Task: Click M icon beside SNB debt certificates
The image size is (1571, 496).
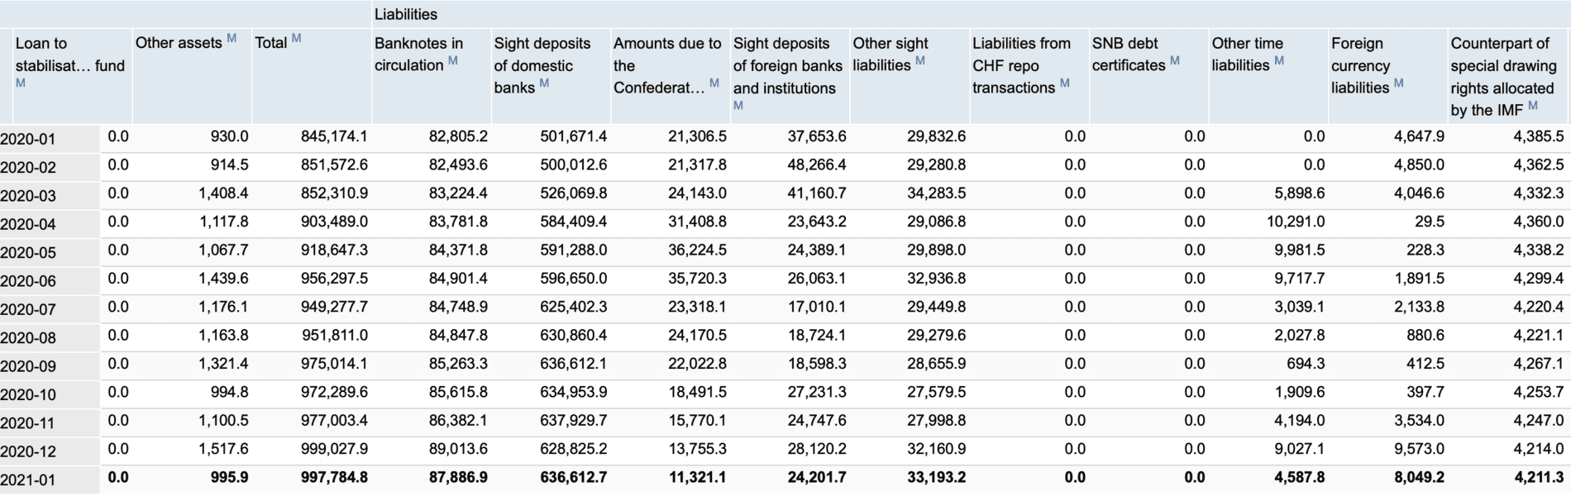Action: (1175, 60)
